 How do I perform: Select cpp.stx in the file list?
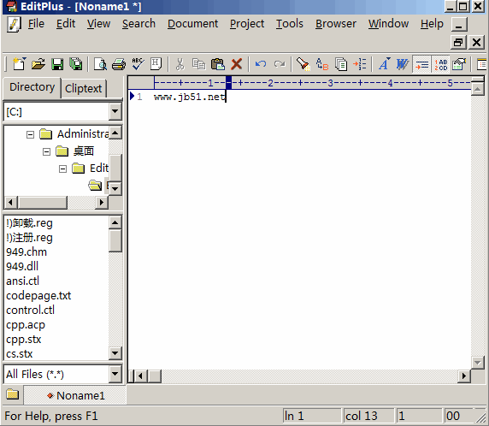pyautogui.click(x=23, y=340)
